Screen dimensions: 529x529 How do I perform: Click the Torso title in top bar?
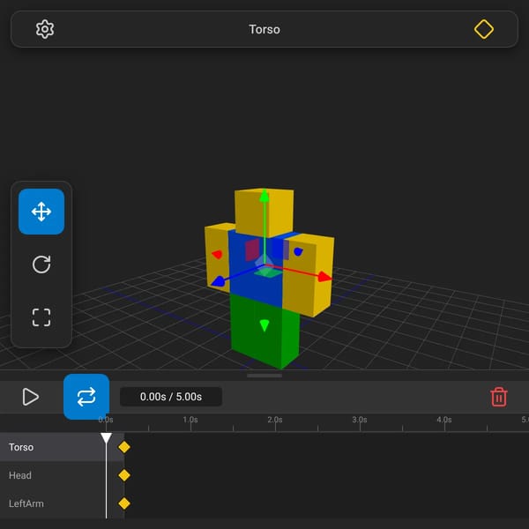pos(264,29)
